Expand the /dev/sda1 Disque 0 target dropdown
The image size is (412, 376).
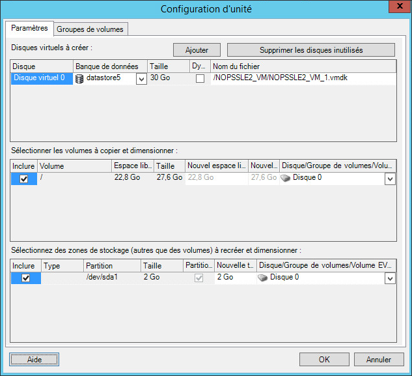point(389,278)
